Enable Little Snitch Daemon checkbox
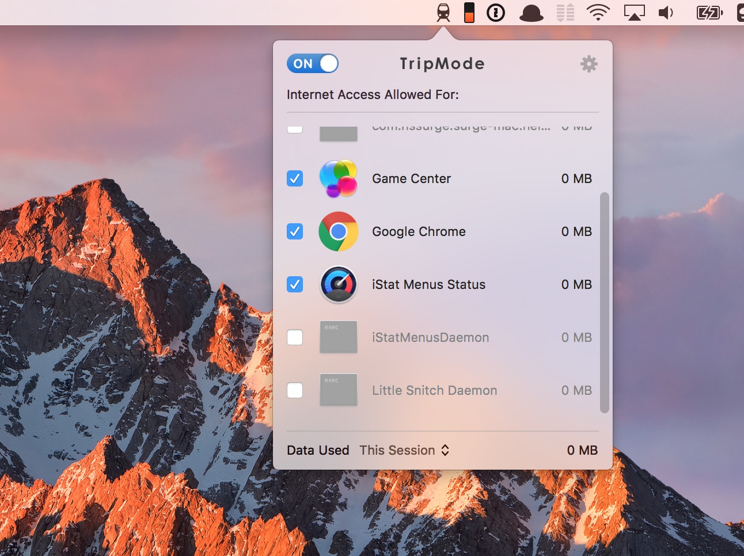 tap(295, 390)
